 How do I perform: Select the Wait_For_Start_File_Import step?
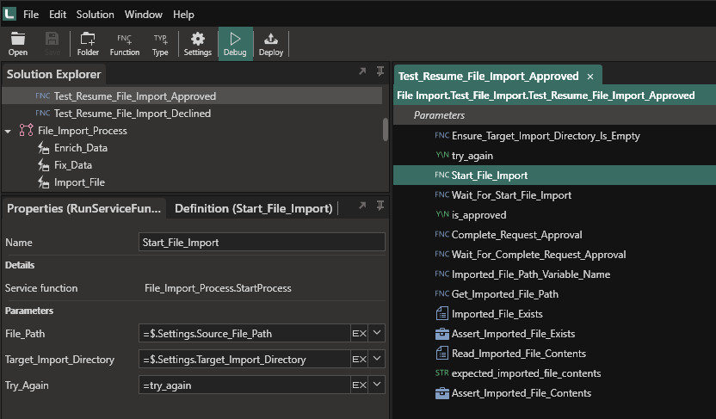point(511,195)
